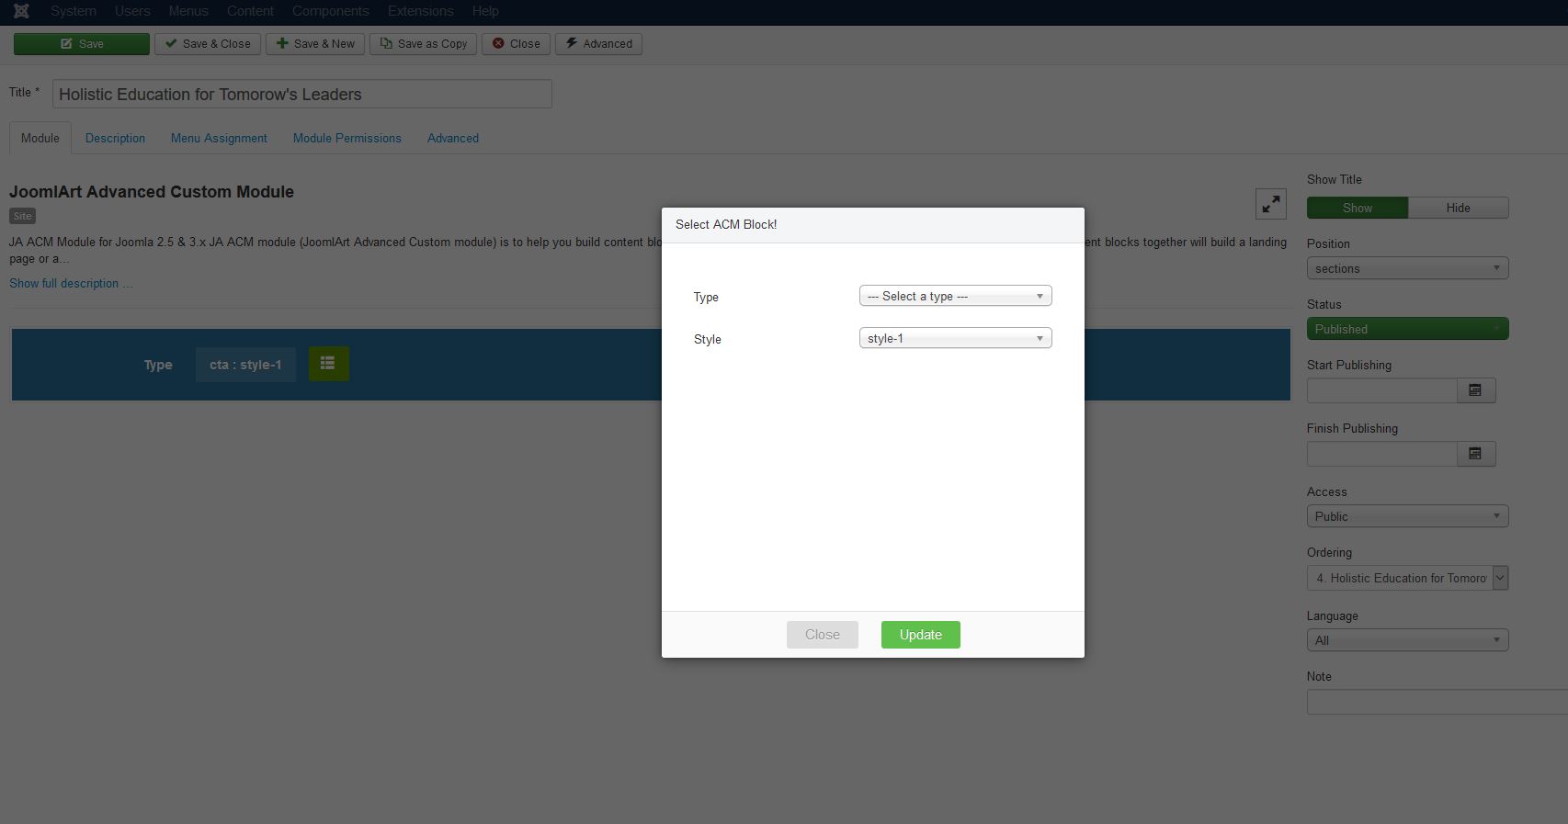1568x824 pixels.
Task: Open the Components menu
Action: (x=331, y=11)
